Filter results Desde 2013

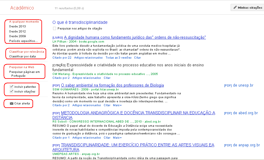[x=18, y=26]
